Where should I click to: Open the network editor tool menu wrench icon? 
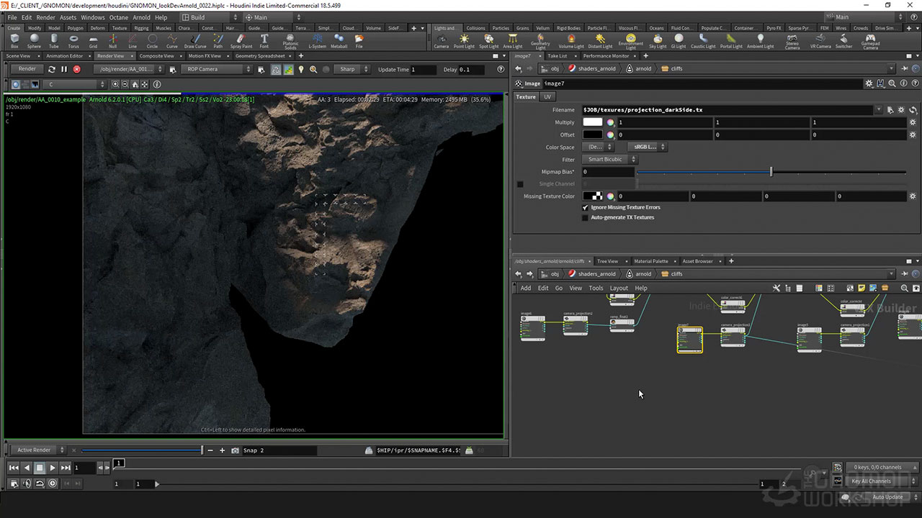[x=776, y=288]
